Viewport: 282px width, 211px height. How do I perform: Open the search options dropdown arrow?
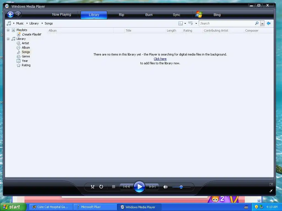coord(262,24)
